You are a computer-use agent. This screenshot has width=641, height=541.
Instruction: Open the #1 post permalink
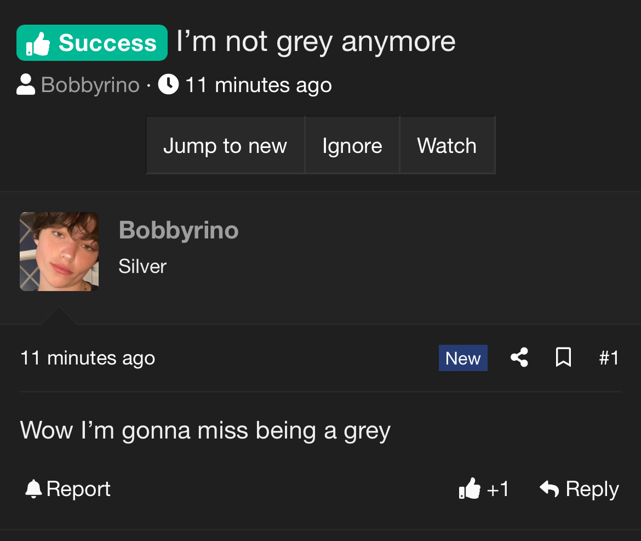click(609, 358)
